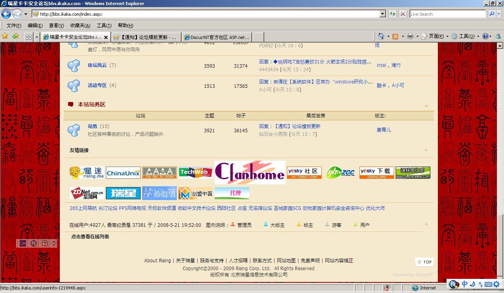The width and height of the screenshot is (504, 293).
Task: Click the 活动专区 forum bubble icon
Action: click(74, 86)
